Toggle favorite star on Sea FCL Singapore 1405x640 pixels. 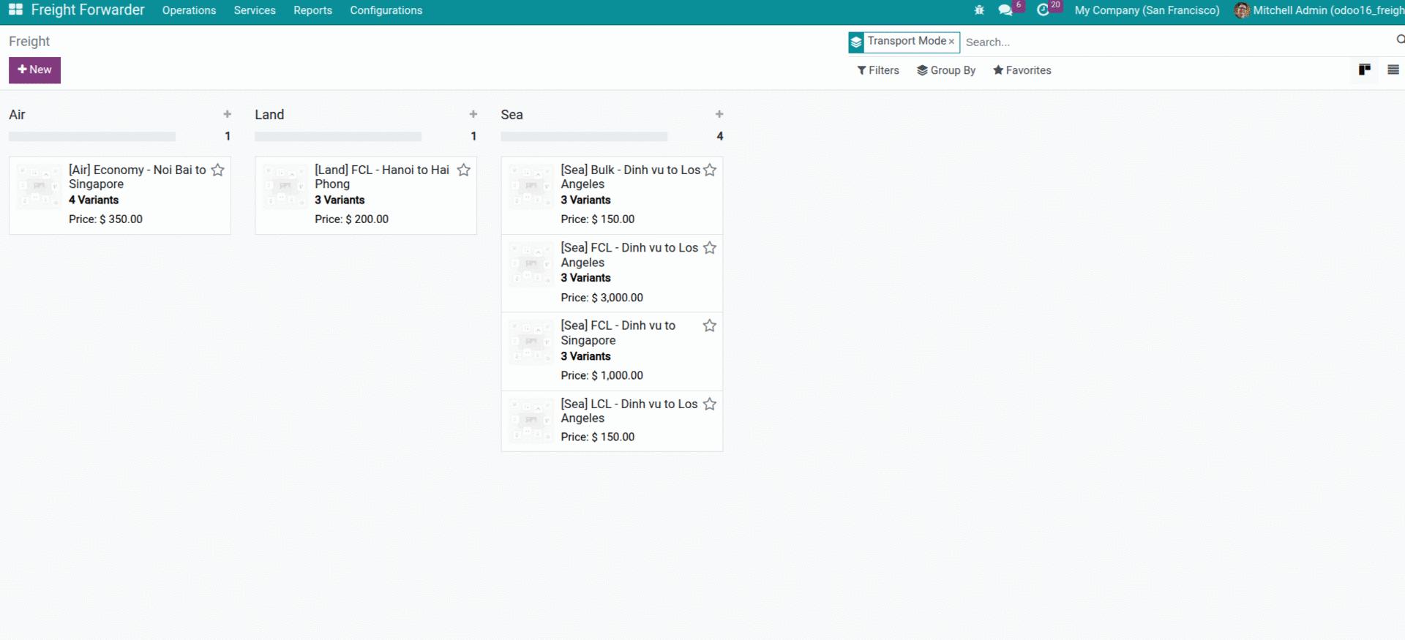[710, 326]
